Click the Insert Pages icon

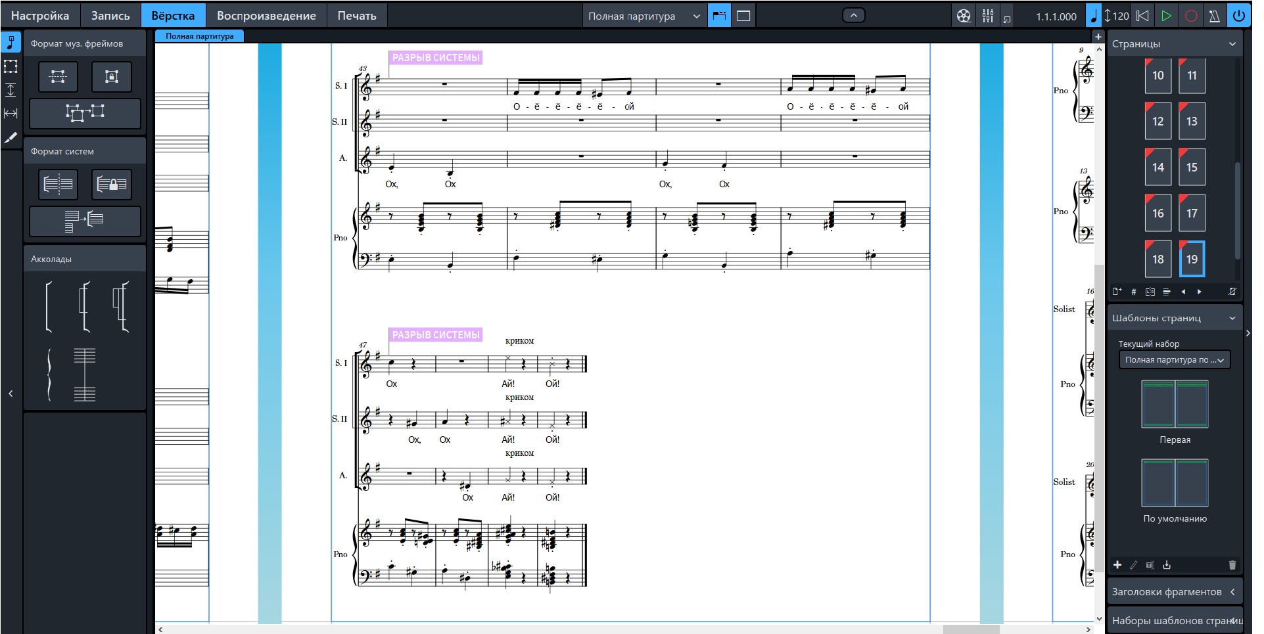click(x=1117, y=292)
